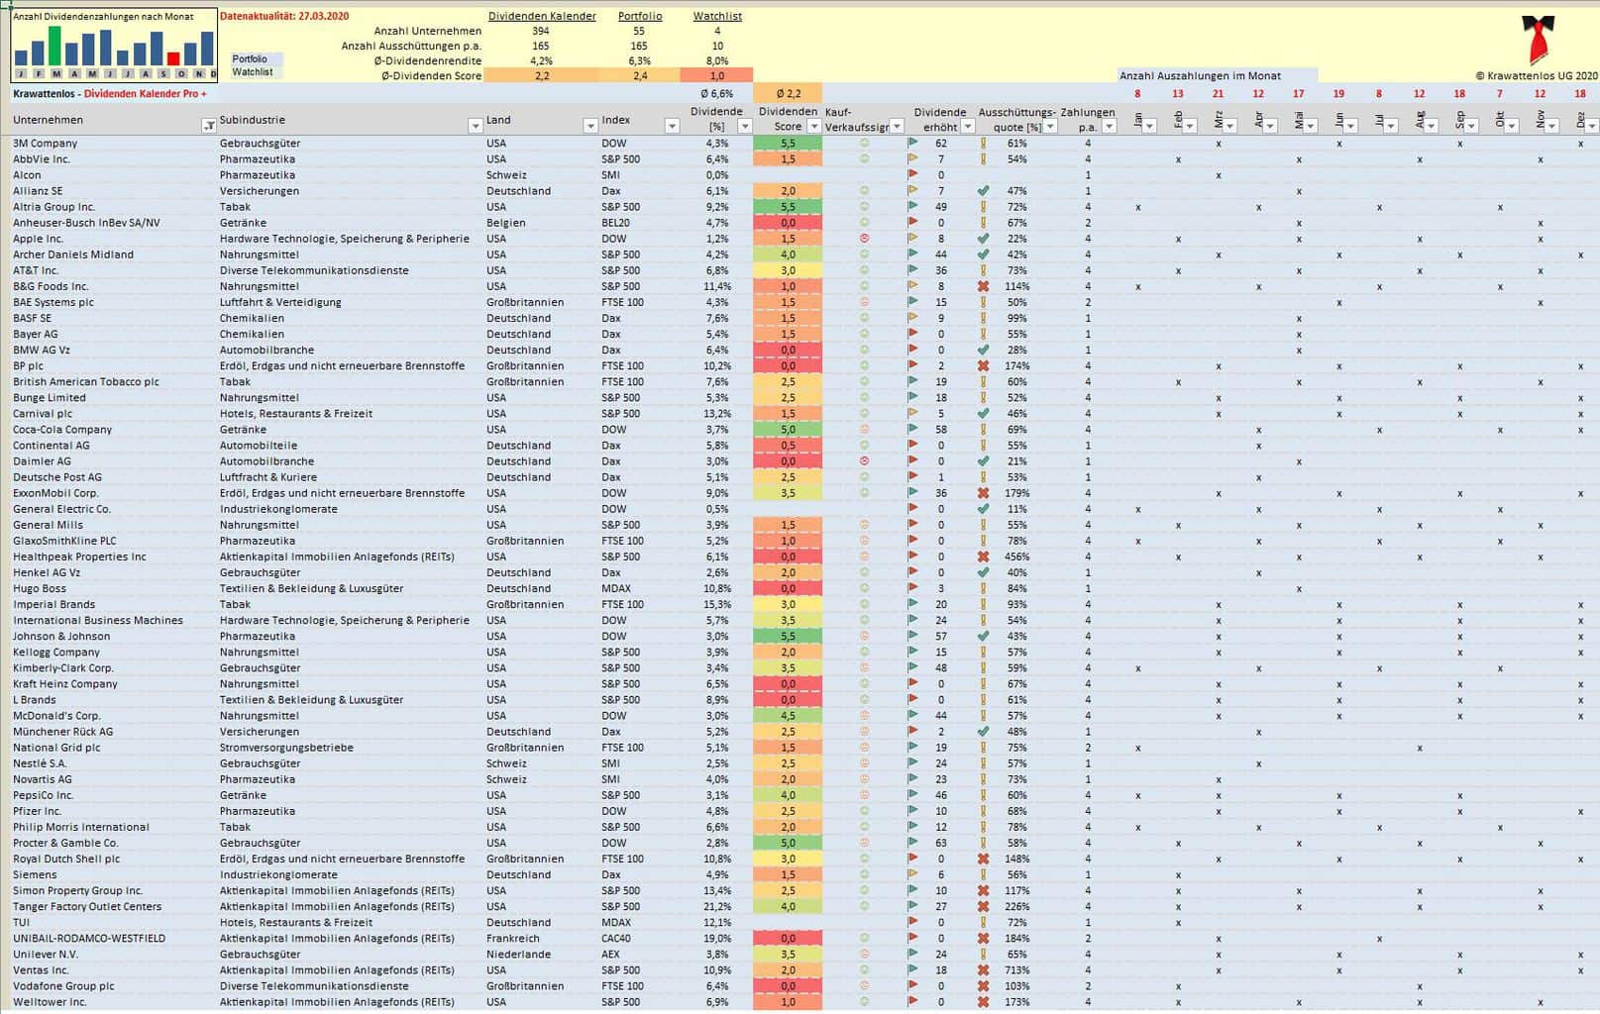The image size is (1600, 1014).
Task: Click the red sell-signal face in Daimler row
Action: pos(864,461)
